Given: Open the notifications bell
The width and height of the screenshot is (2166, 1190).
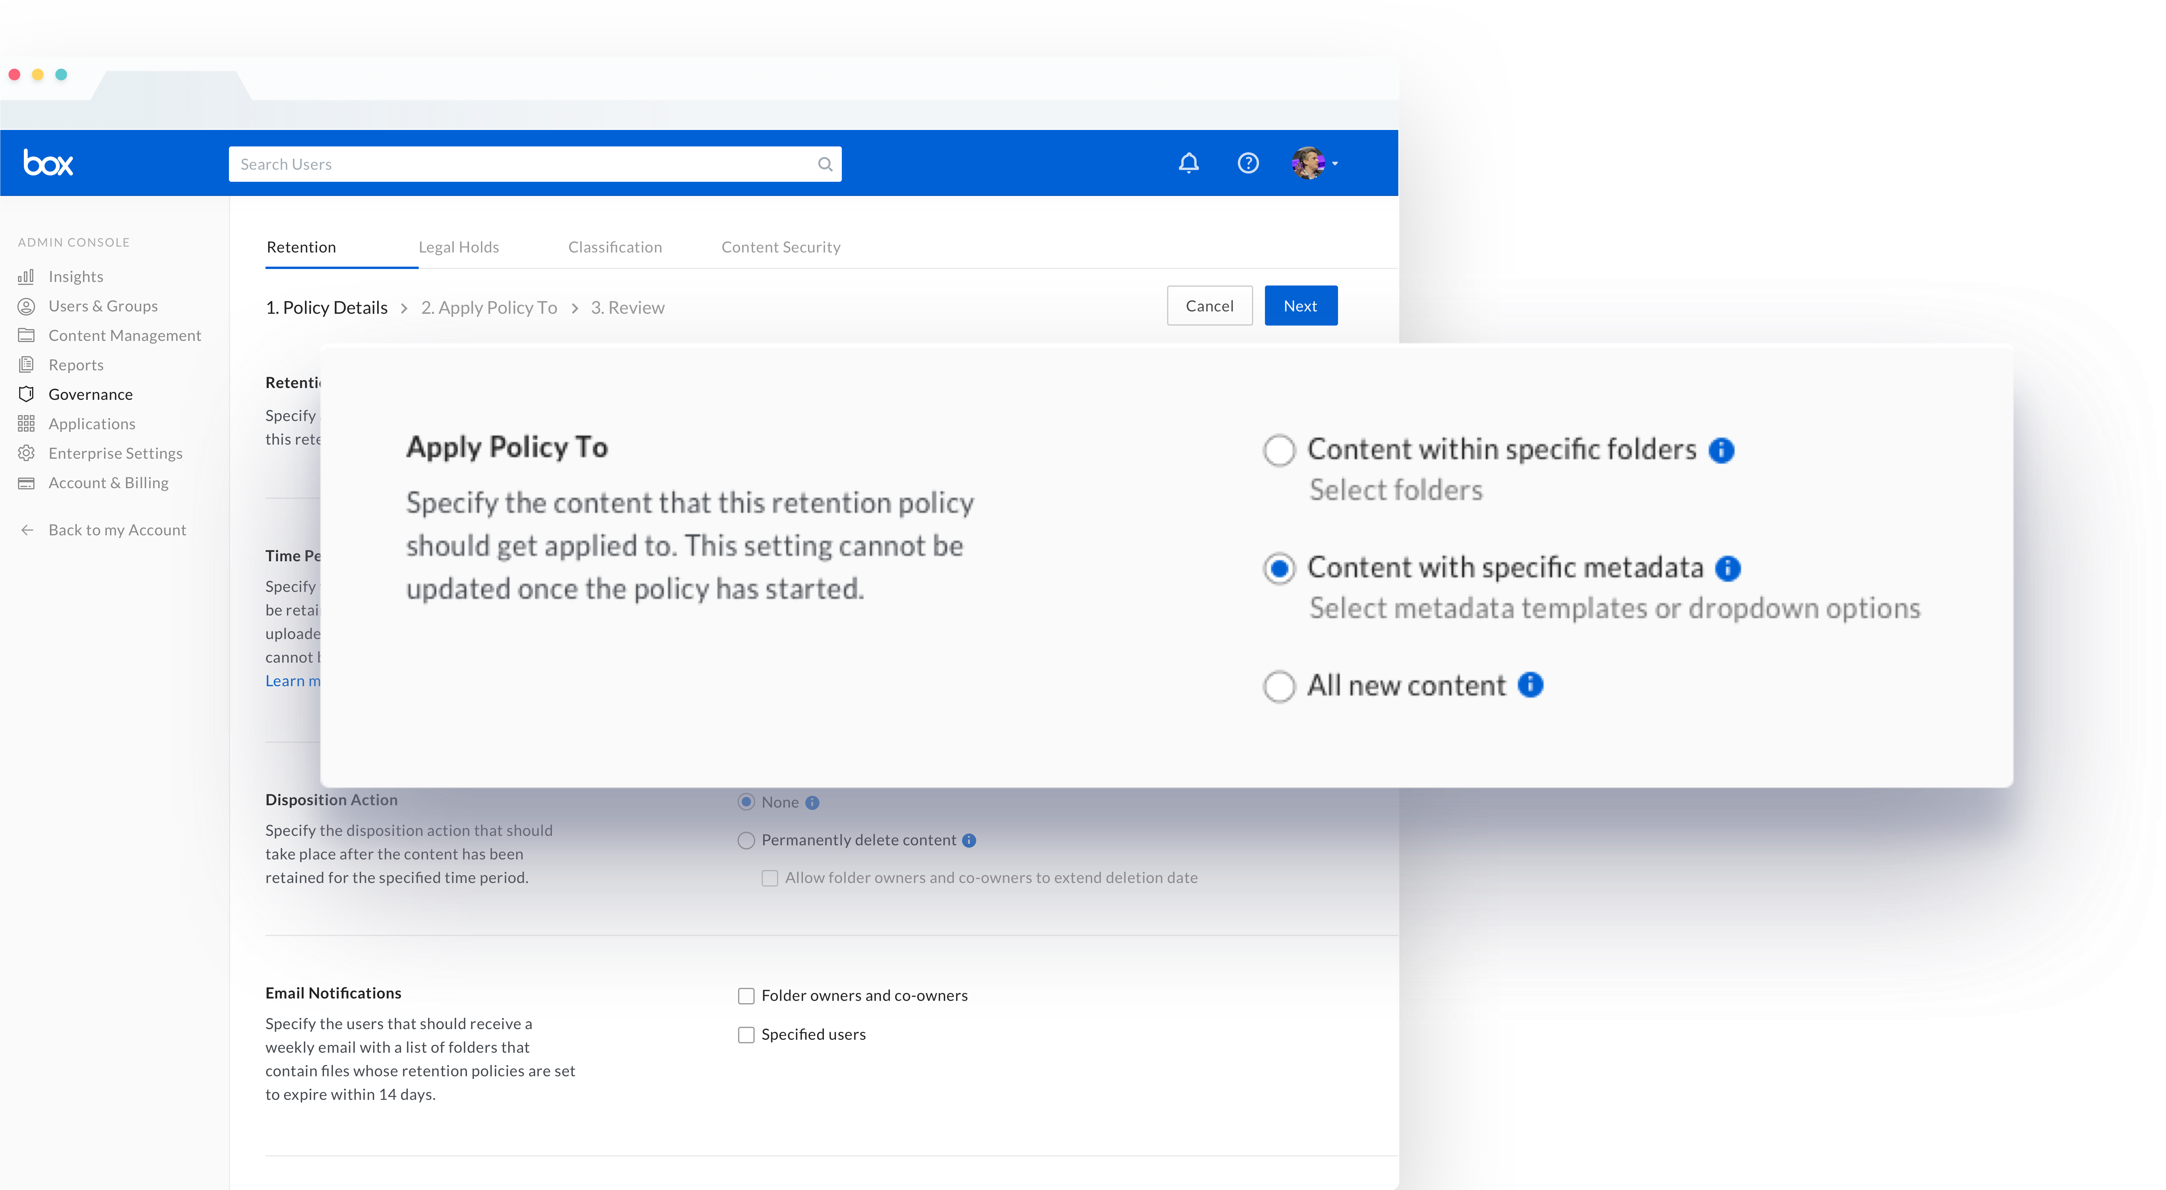Looking at the screenshot, I should 1188,163.
